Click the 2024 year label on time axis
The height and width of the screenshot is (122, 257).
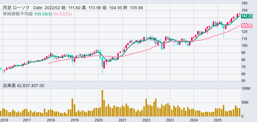click(194, 120)
